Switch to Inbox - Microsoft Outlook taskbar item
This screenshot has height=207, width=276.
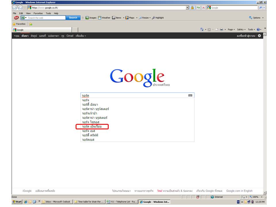(57, 202)
